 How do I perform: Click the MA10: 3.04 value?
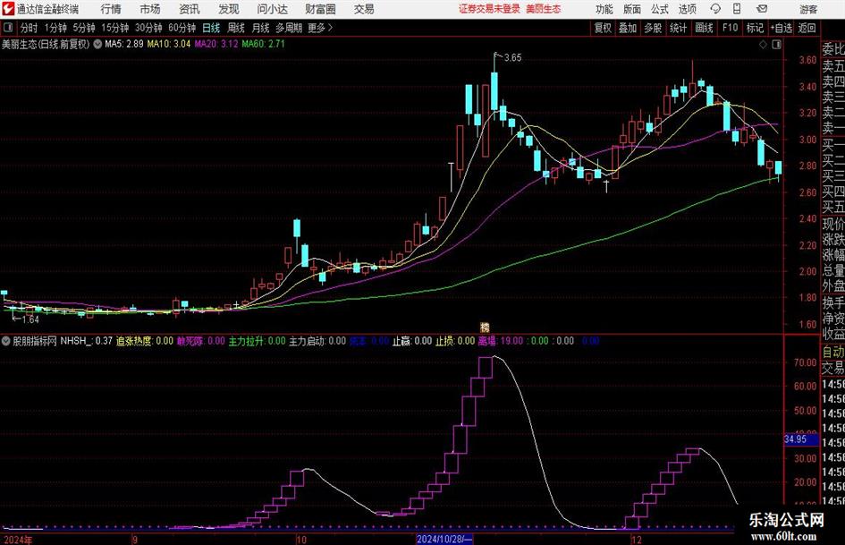(x=169, y=44)
